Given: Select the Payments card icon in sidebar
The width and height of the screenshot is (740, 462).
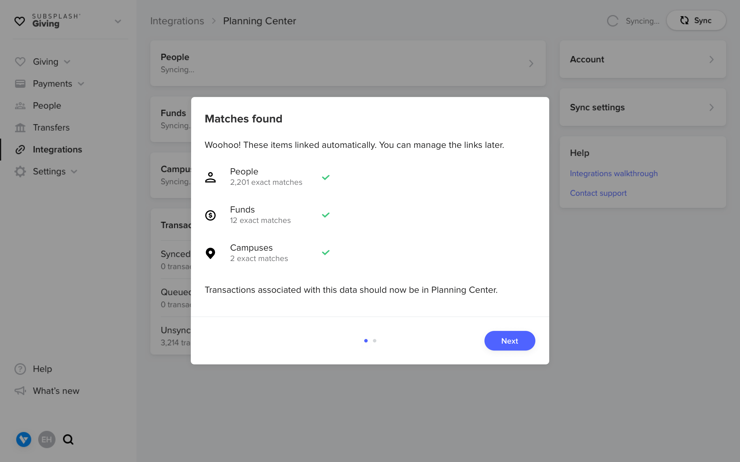Looking at the screenshot, I should pos(20,83).
